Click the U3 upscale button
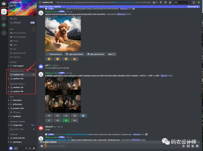The width and height of the screenshot is (203, 151). point(66,116)
